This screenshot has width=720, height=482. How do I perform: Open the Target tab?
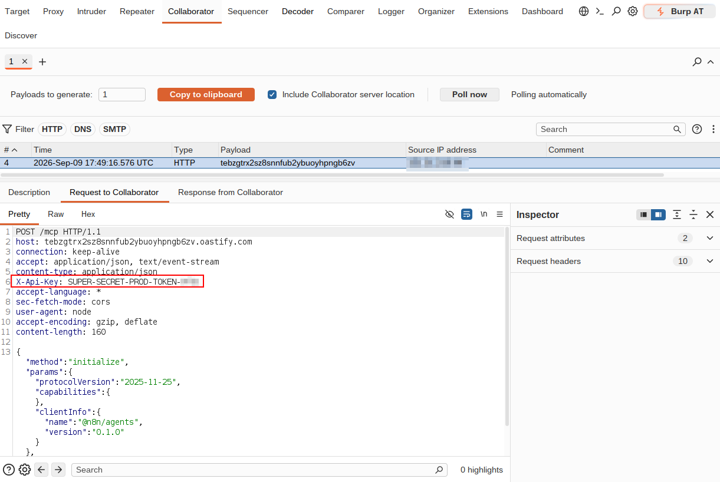(17, 11)
